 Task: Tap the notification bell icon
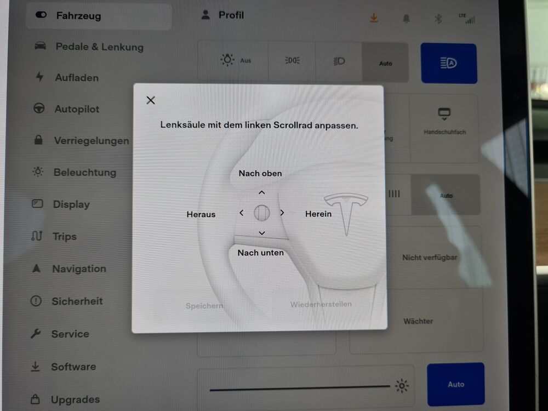tap(406, 19)
